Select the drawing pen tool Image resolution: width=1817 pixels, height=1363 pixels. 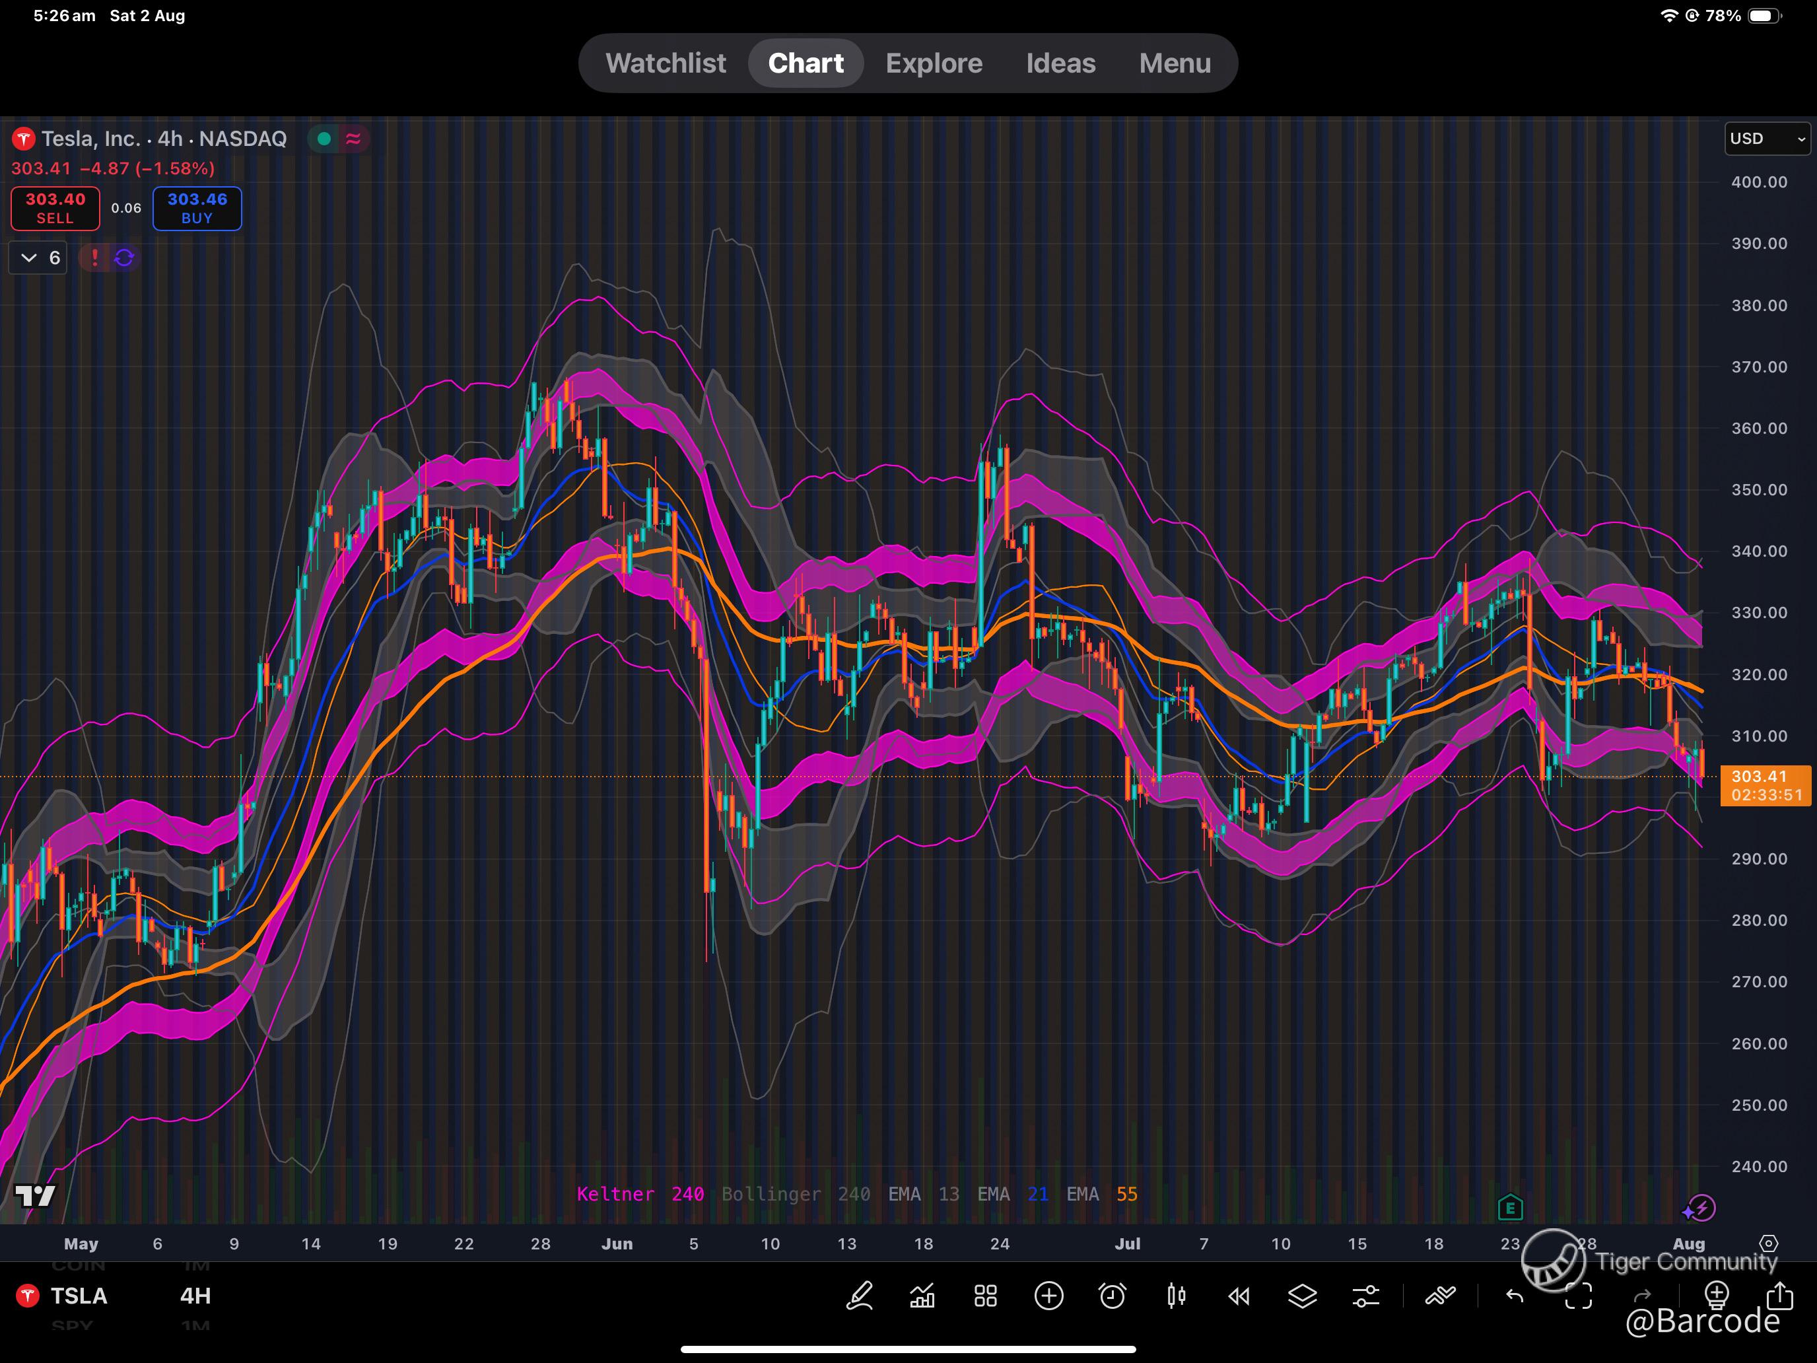859,1296
